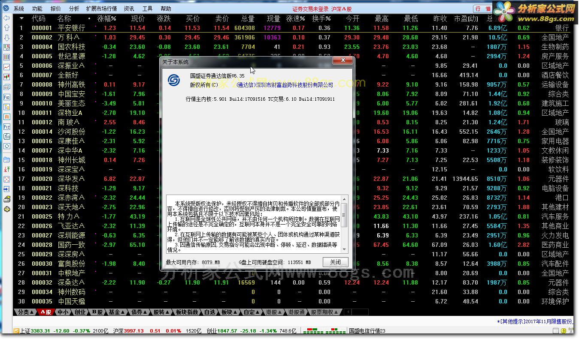Click the left arrow of the bottom tab scroller
The width and height of the screenshot is (579, 339).
[348, 312]
